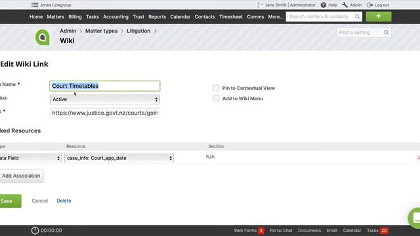The height and width of the screenshot is (236, 420).
Task: Tick the Add to Wiki Menu checkbox
Action: 216,98
